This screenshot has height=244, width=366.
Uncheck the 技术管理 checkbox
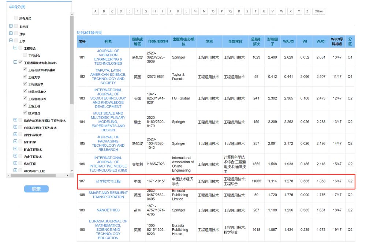point(25,113)
